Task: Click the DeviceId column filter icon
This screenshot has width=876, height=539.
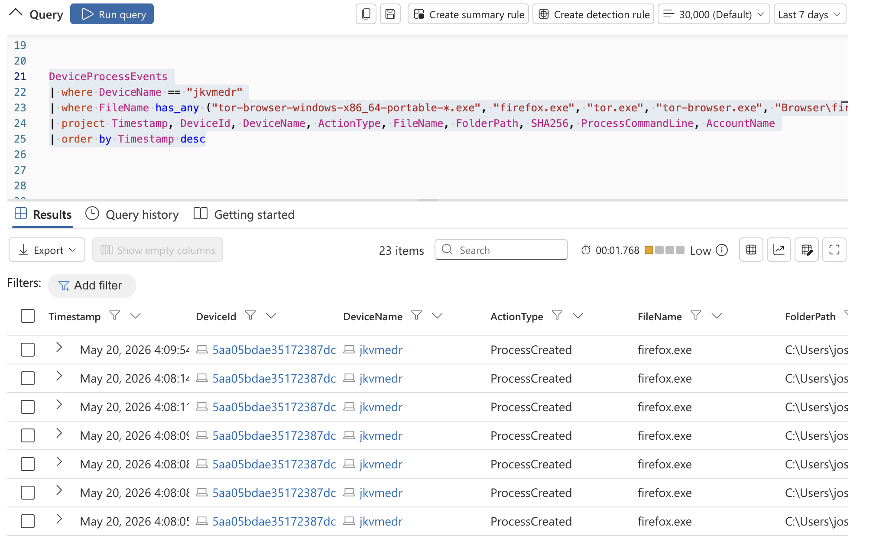Action: [x=250, y=315]
